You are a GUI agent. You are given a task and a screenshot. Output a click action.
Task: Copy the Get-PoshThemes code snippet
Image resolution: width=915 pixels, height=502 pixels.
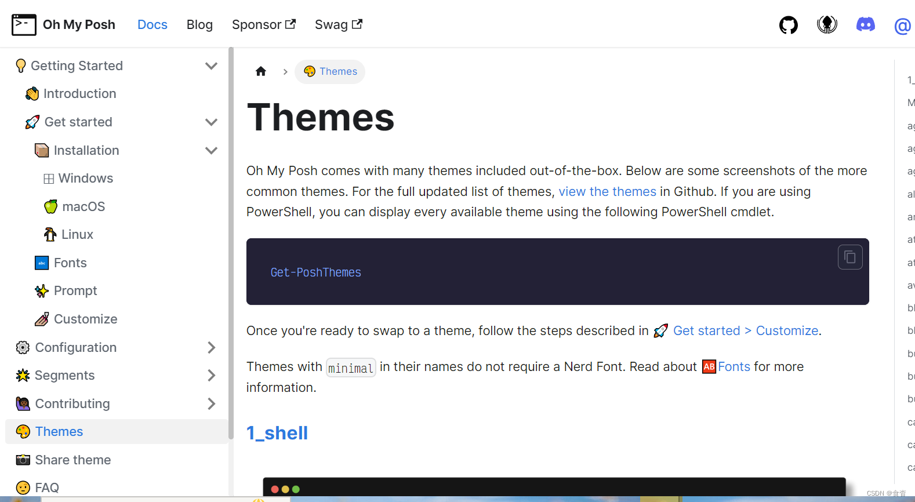(x=850, y=257)
